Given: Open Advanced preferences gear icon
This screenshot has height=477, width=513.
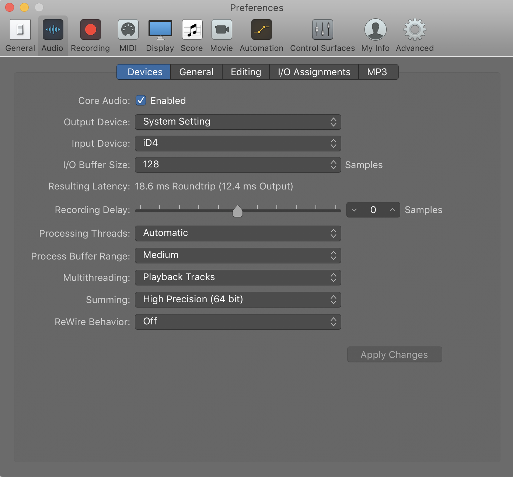Looking at the screenshot, I should coord(415,29).
